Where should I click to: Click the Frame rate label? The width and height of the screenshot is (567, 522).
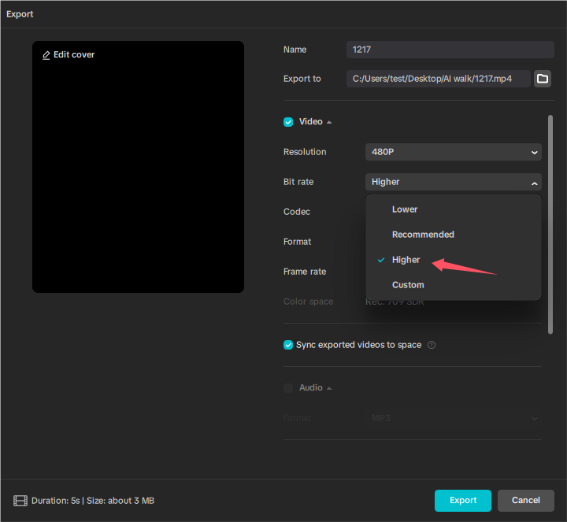click(x=305, y=272)
